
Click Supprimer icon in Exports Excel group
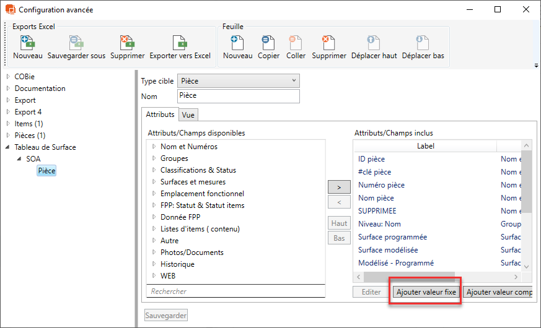pyautogui.click(x=127, y=43)
